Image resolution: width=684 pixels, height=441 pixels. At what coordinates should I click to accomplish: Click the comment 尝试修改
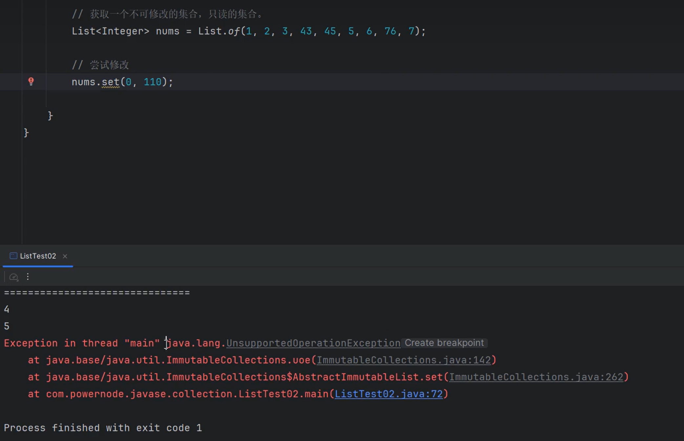pyautogui.click(x=100, y=65)
